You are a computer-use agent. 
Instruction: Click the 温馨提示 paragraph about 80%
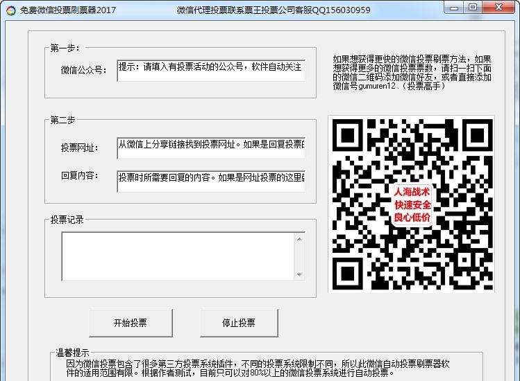pos(258,369)
